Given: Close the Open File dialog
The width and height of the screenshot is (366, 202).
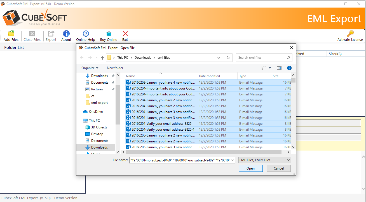Looking at the screenshot, I should (x=291, y=48).
